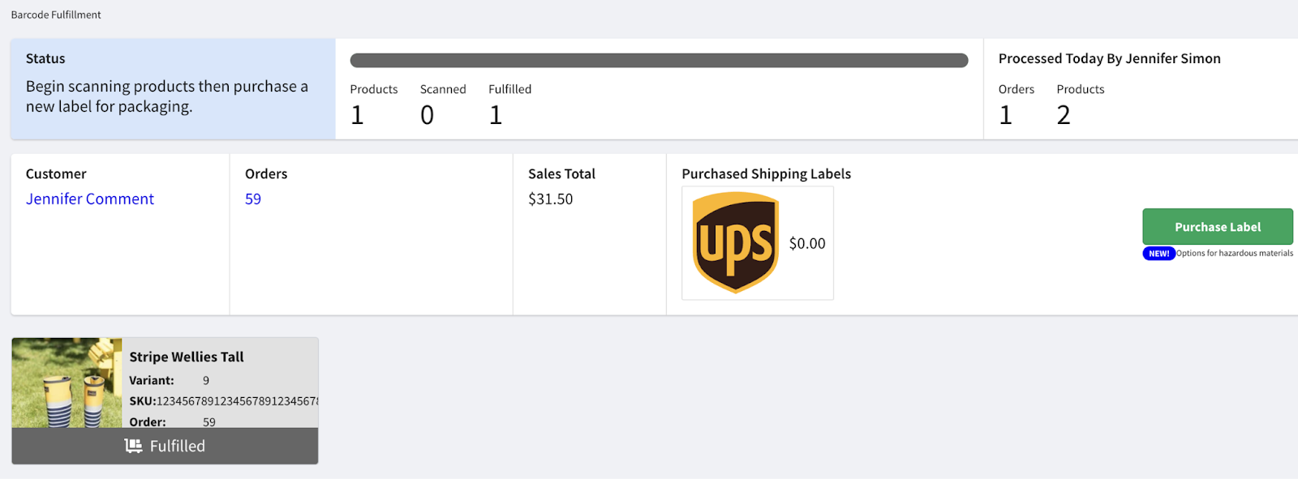Click the Options for hazardous materials text
The width and height of the screenshot is (1298, 479).
click(x=1234, y=254)
